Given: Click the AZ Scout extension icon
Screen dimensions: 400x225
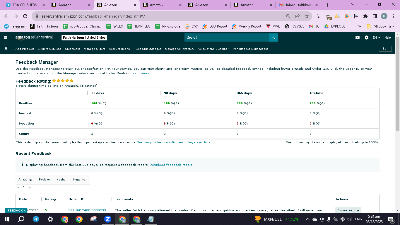Looking at the screenshot, I should [x=337, y=16].
